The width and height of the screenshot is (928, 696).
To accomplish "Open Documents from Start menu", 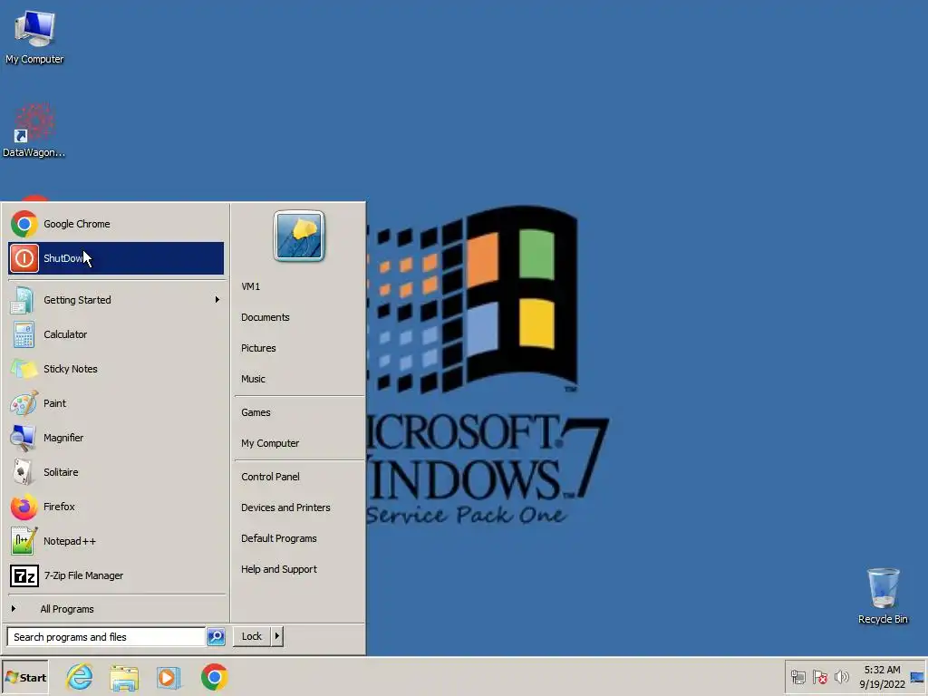I will 266,317.
